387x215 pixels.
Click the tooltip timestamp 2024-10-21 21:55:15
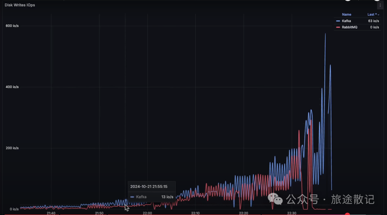pyautogui.click(x=149, y=187)
